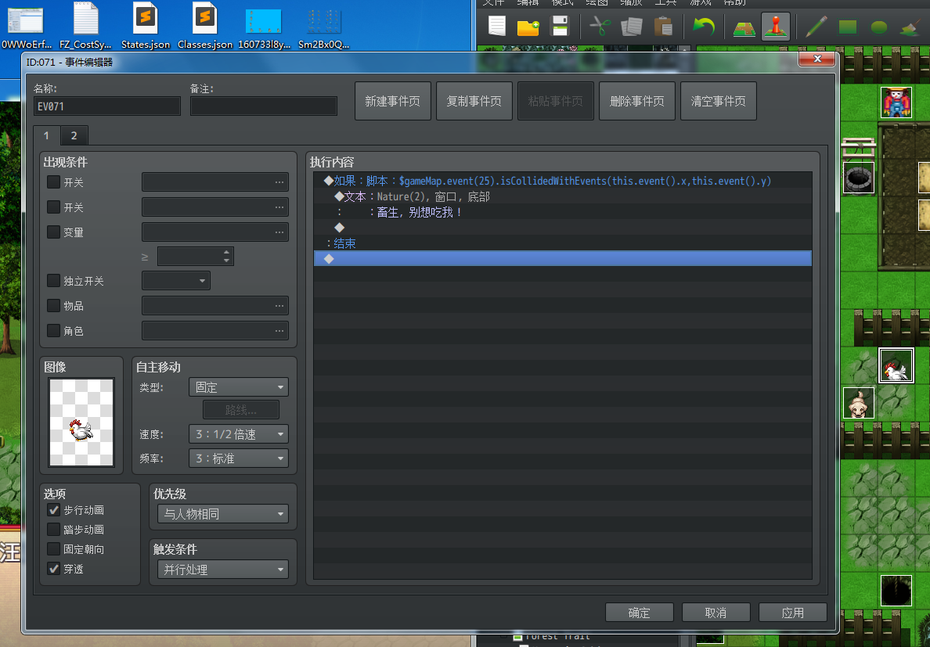The height and width of the screenshot is (647, 930).
Task: Click the New Project icon in the editor toolbar
Action: [x=496, y=26]
